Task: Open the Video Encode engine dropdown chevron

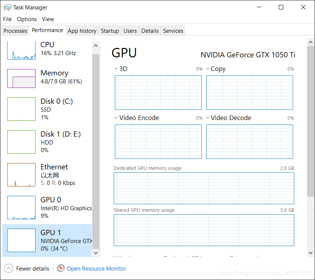Action: pos(116,118)
